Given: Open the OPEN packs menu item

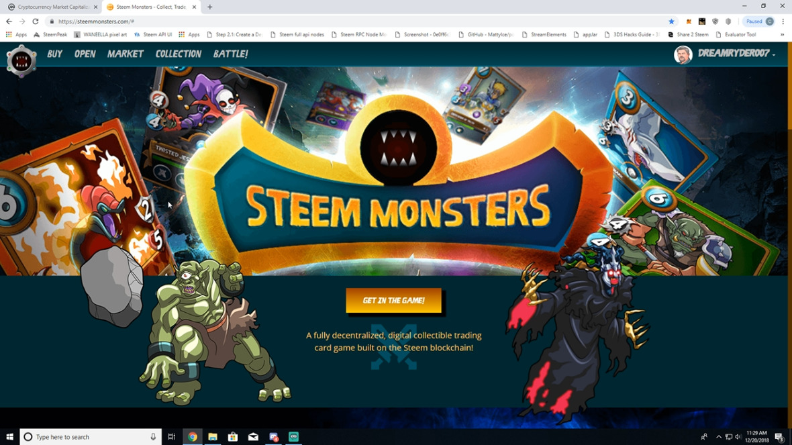Looking at the screenshot, I should [85, 54].
